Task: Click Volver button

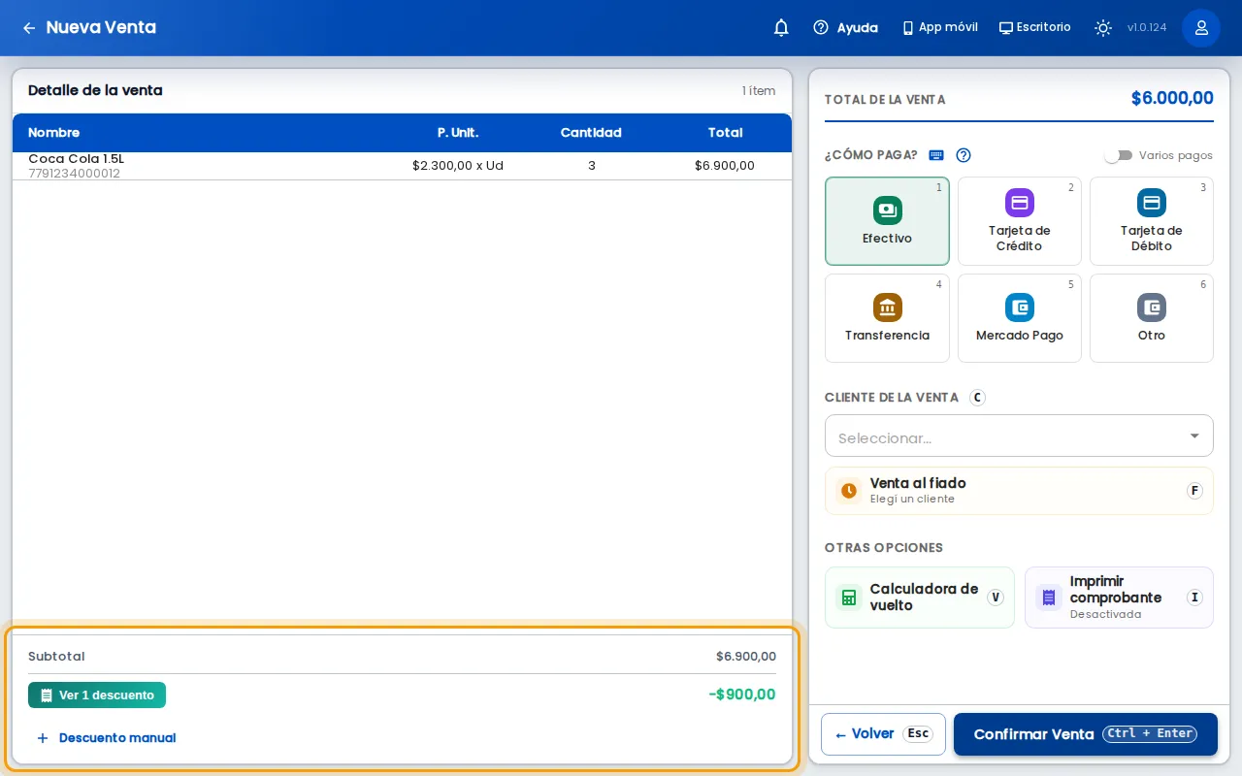Action: [x=883, y=734]
